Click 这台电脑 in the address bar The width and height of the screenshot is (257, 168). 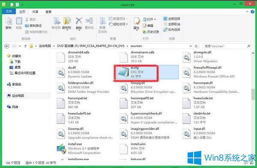[x=45, y=46]
